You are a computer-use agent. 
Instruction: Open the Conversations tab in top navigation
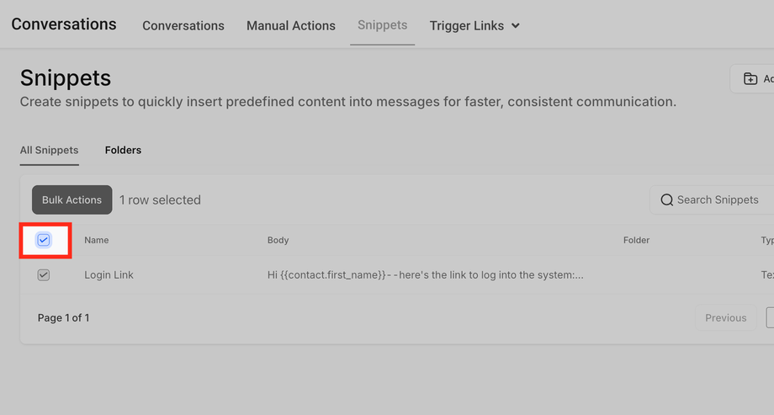(x=183, y=25)
